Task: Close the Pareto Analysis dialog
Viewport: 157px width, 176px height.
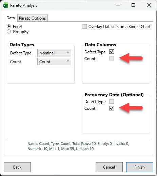Action: pos(149,5)
